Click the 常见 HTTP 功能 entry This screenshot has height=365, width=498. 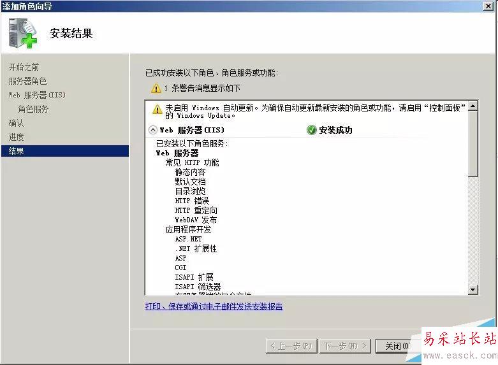coord(192,163)
